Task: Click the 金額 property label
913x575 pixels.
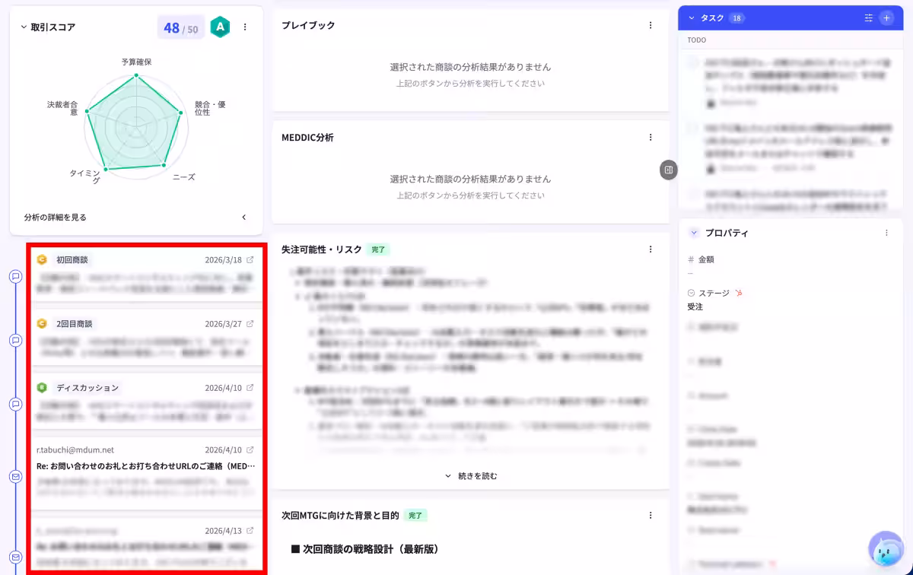Action: click(706, 259)
